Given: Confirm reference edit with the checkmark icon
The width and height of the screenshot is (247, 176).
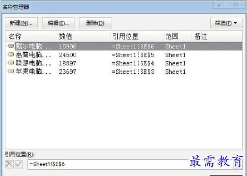Looking at the screenshot, I should tap(19, 164).
